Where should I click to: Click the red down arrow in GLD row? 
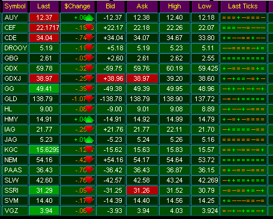[x=89, y=99]
